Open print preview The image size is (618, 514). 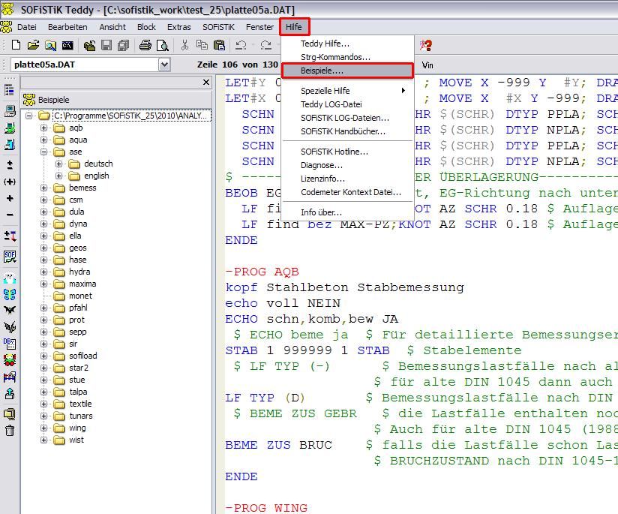point(163,45)
